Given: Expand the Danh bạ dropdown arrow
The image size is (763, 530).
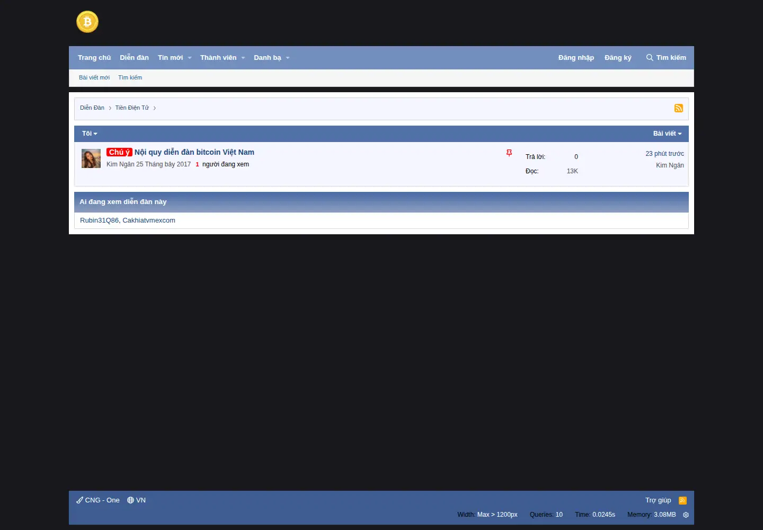Looking at the screenshot, I should pos(288,58).
